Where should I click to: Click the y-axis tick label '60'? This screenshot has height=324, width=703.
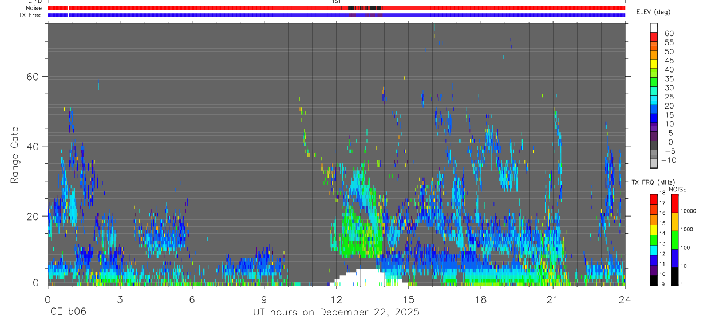(33, 77)
